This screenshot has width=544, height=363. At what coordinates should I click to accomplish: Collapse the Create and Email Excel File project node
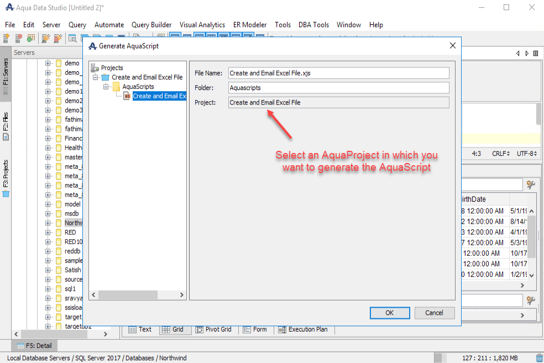(x=96, y=77)
